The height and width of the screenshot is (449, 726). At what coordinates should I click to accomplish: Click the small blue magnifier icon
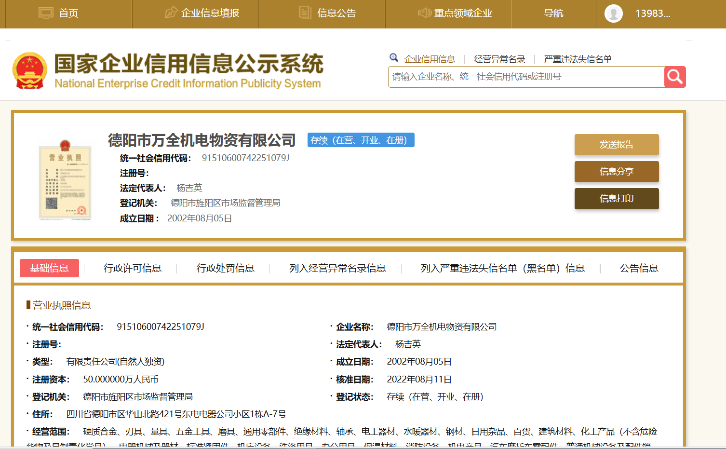click(394, 58)
